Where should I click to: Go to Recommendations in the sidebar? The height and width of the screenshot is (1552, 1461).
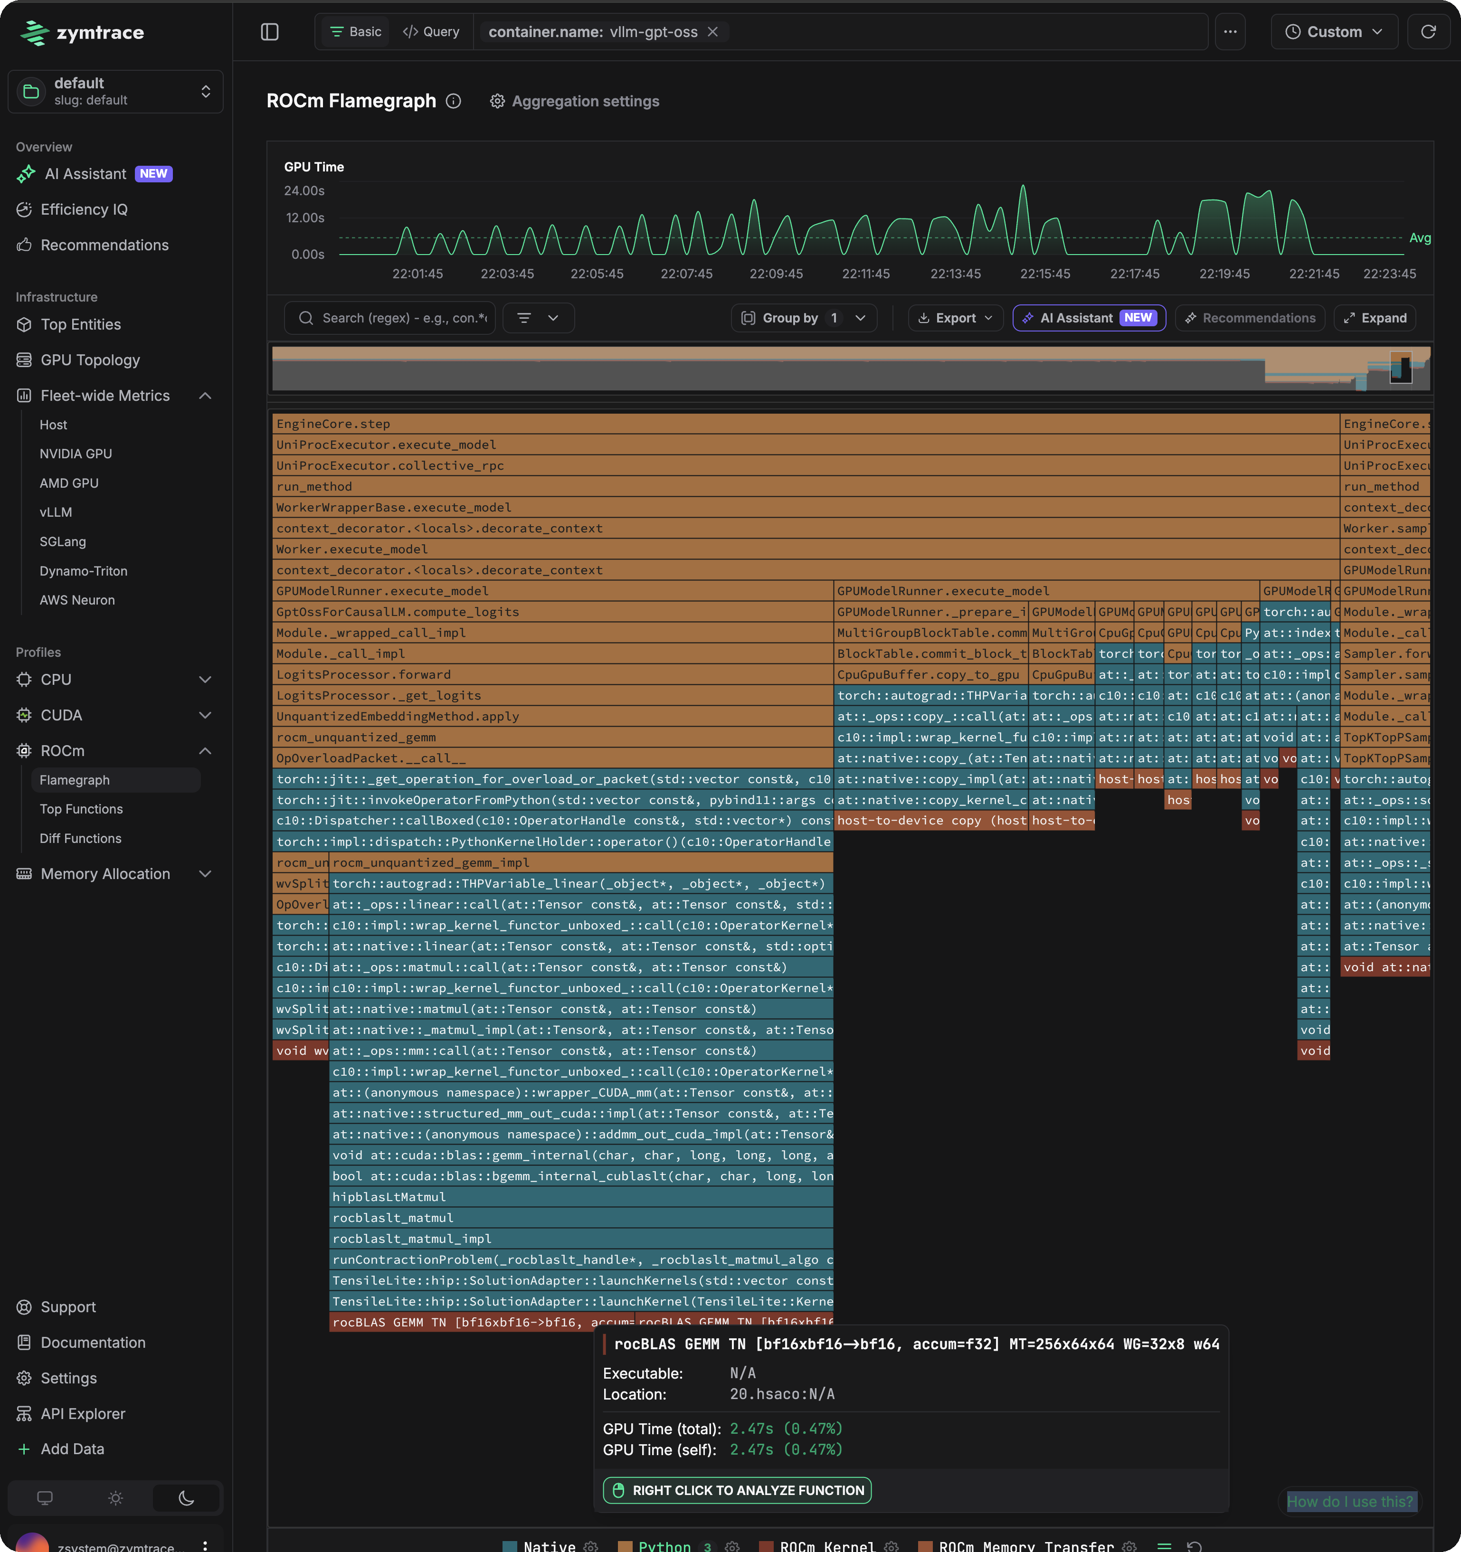(92, 245)
